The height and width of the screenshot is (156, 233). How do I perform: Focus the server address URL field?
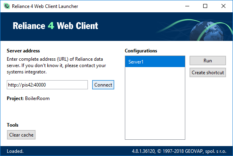click(47, 85)
